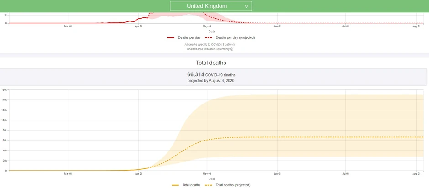Open the United Kingdom country dropdown
429x188 pixels.
[x=210, y=6]
